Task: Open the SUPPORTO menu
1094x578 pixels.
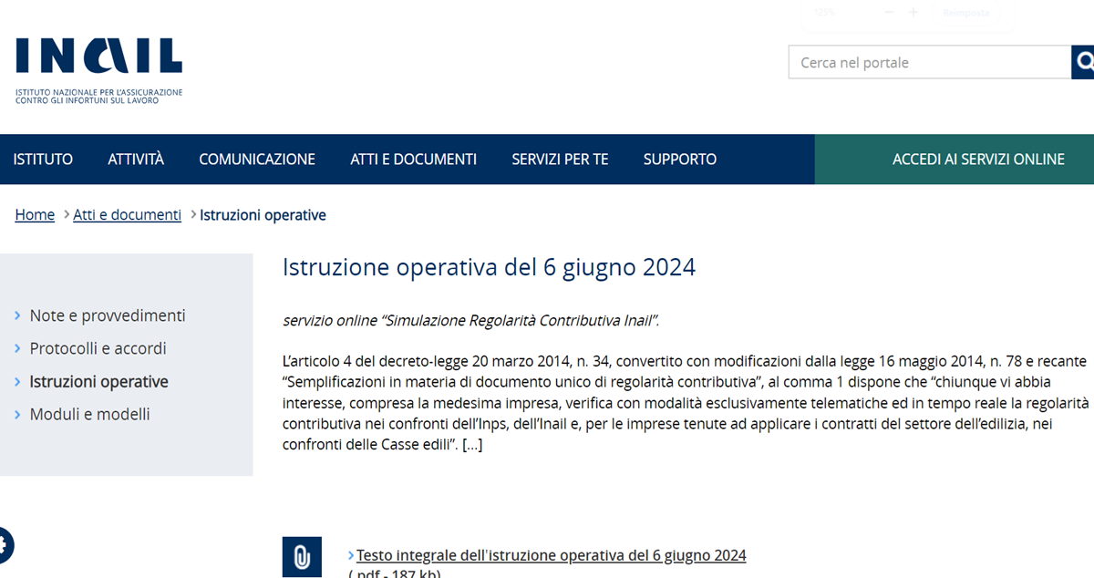Action: pyautogui.click(x=680, y=159)
